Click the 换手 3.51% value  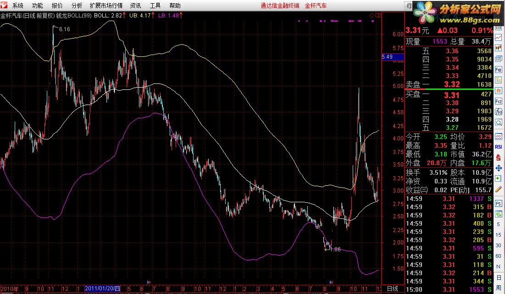tap(438, 172)
